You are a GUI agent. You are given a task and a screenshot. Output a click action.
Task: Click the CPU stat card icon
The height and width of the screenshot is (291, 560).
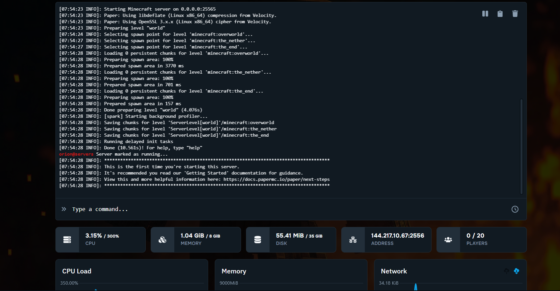coord(67,240)
